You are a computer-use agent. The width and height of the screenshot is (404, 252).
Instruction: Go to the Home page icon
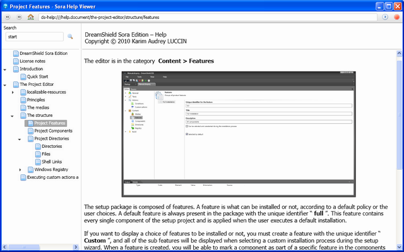(31, 17)
